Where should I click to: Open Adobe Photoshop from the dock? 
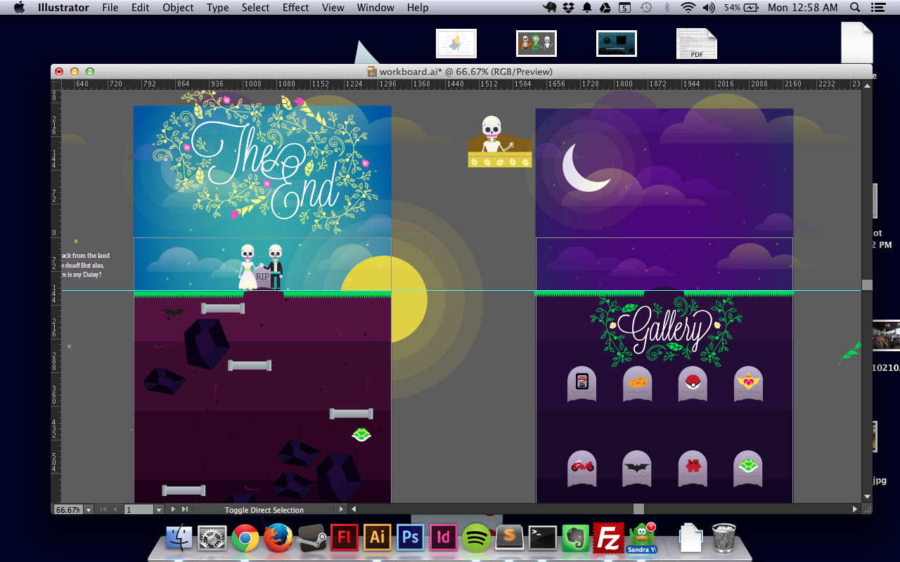click(x=411, y=538)
